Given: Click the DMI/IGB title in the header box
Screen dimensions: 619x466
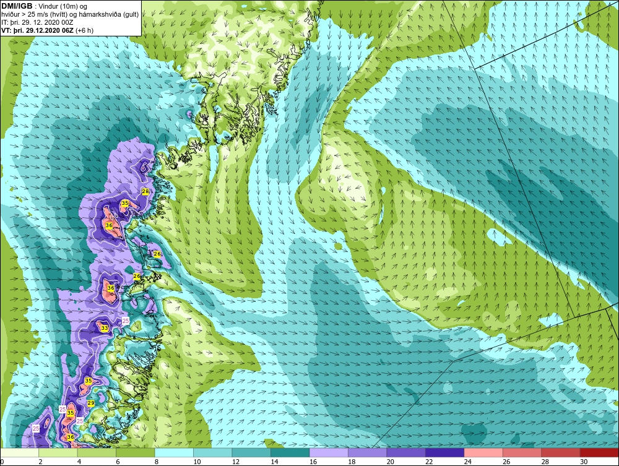Looking at the screenshot, I should pos(17,6).
